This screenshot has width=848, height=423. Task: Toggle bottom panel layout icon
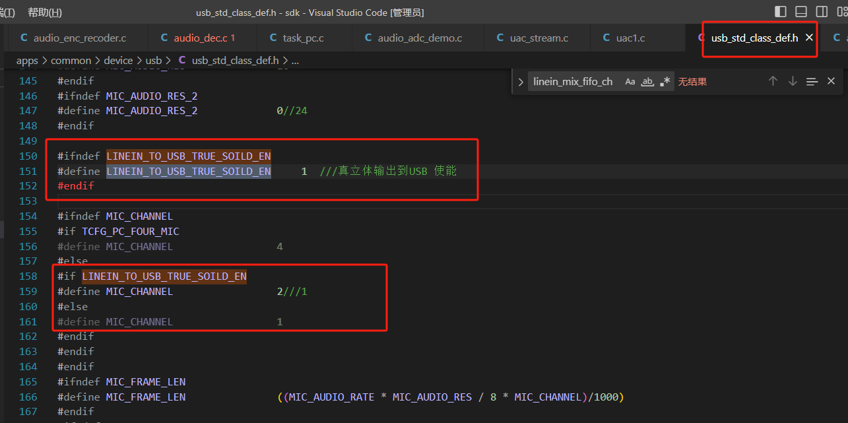coord(801,12)
